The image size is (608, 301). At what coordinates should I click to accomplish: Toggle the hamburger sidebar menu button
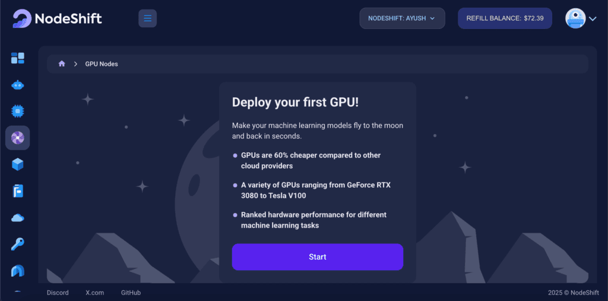[x=147, y=18]
